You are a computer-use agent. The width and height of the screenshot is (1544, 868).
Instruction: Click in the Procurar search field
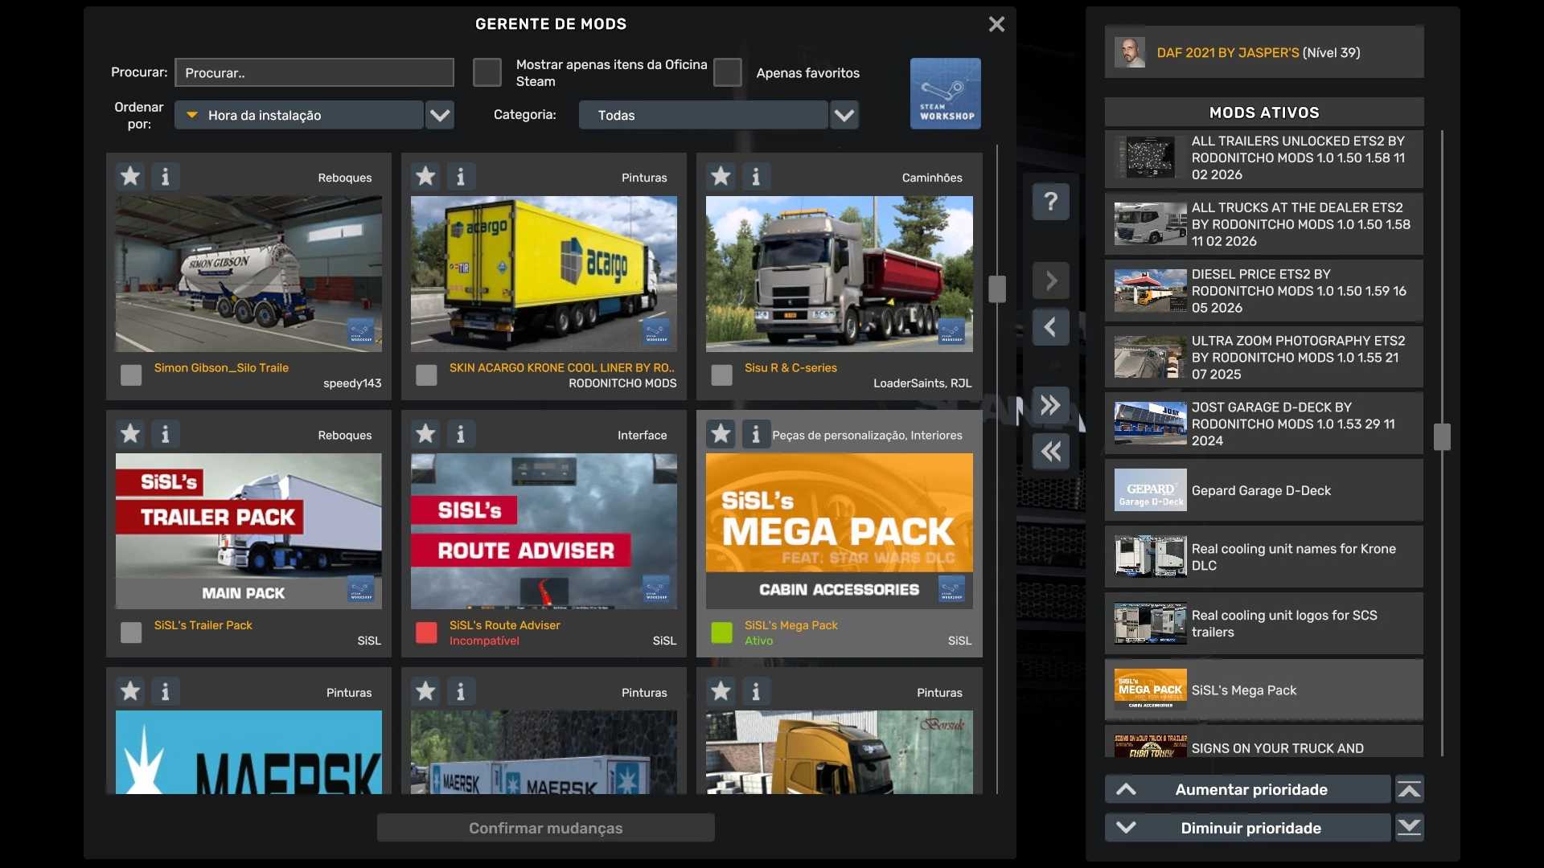tap(314, 72)
